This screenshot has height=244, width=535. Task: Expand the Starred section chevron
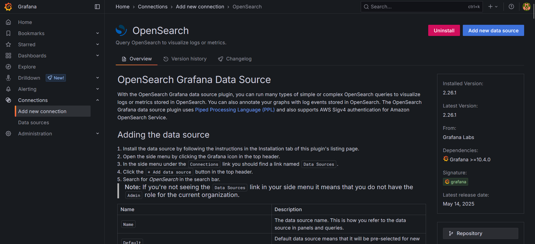[x=98, y=45]
